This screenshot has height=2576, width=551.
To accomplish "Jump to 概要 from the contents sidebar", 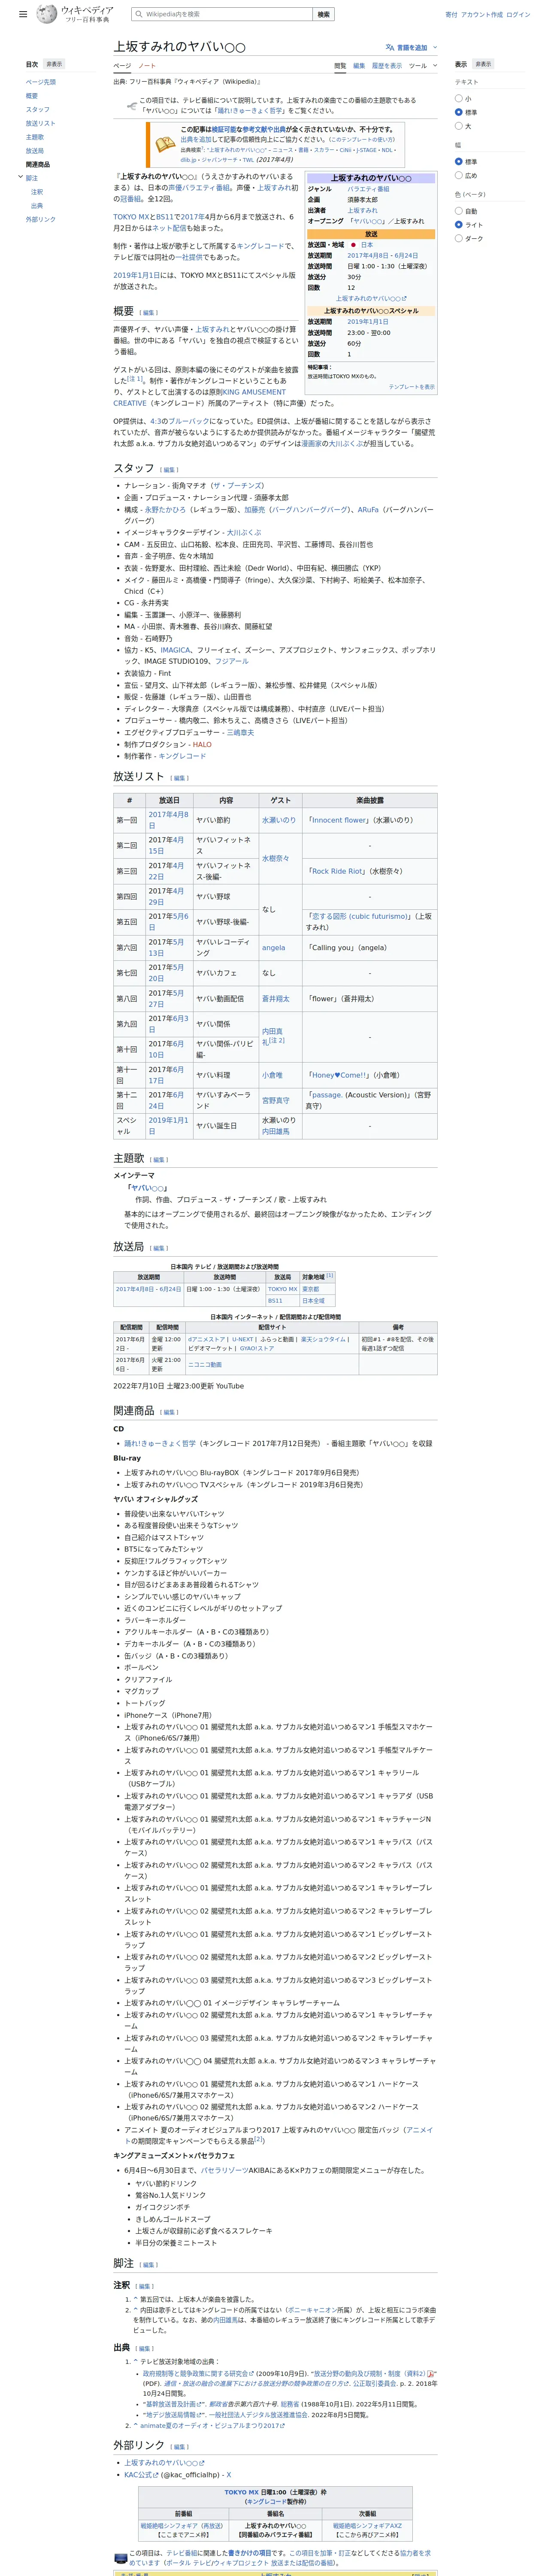I will pos(32,96).
